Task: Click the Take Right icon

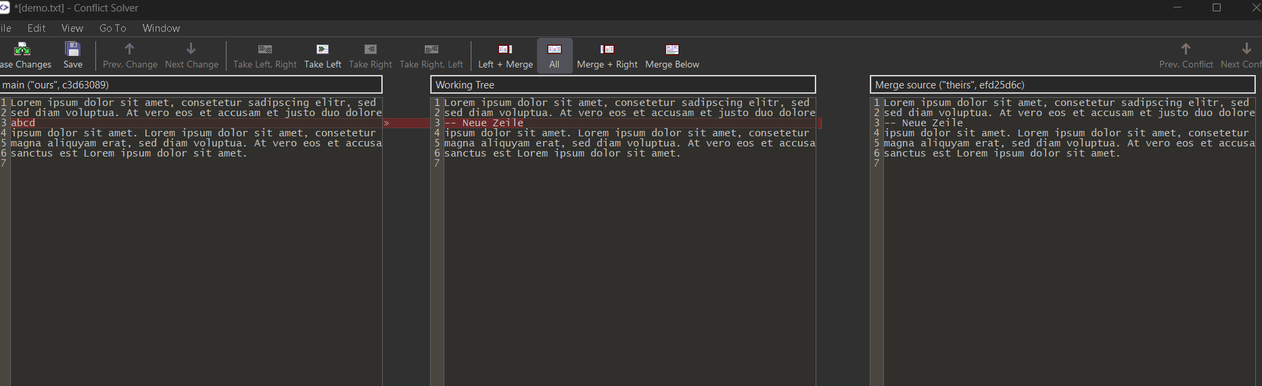Action: tap(371, 49)
